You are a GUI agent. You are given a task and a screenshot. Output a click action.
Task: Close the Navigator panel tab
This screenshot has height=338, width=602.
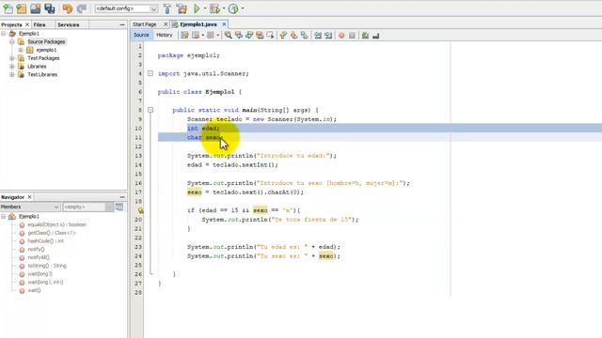(29, 197)
